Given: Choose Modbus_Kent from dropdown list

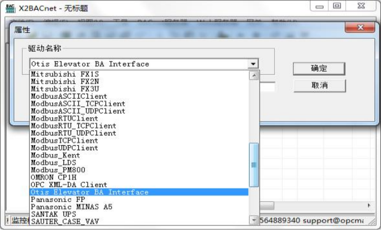Looking at the screenshot, I should (x=139, y=155).
